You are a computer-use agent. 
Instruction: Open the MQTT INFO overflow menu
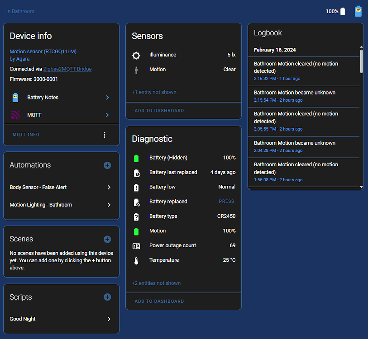point(105,134)
